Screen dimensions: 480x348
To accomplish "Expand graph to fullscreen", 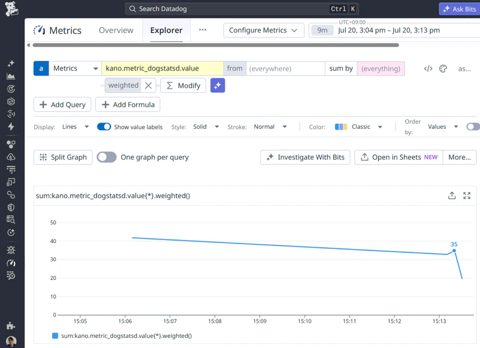I will coord(467,195).
